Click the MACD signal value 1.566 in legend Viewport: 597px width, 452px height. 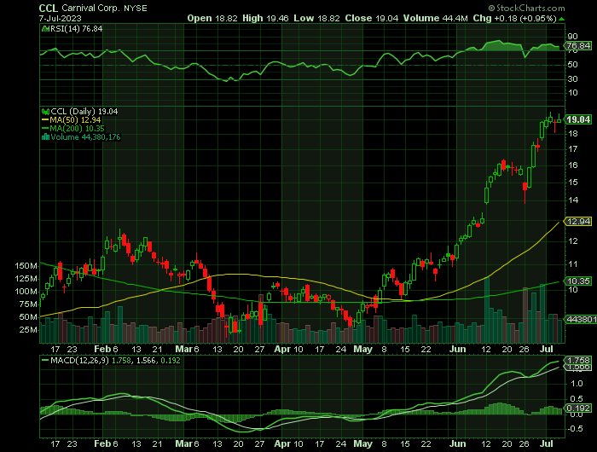(146, 360)
